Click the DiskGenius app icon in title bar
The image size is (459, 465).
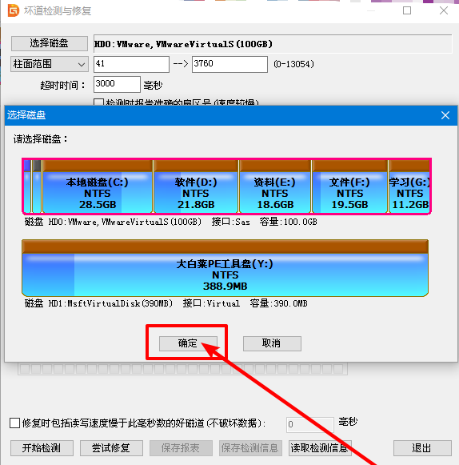coord(13,10)
